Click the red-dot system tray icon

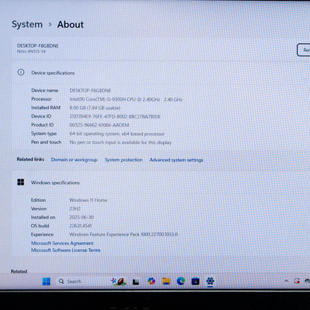pyautogui.click(x=297, y=281)
